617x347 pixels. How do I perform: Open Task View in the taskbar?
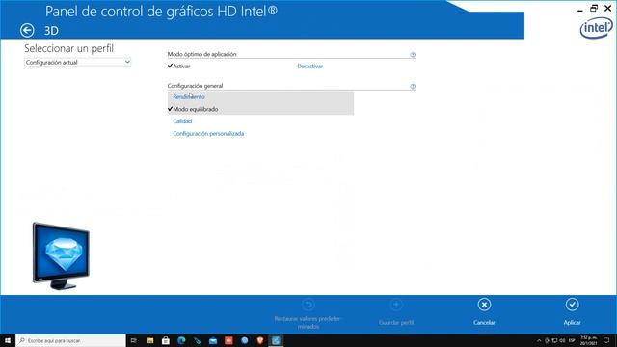133,340
